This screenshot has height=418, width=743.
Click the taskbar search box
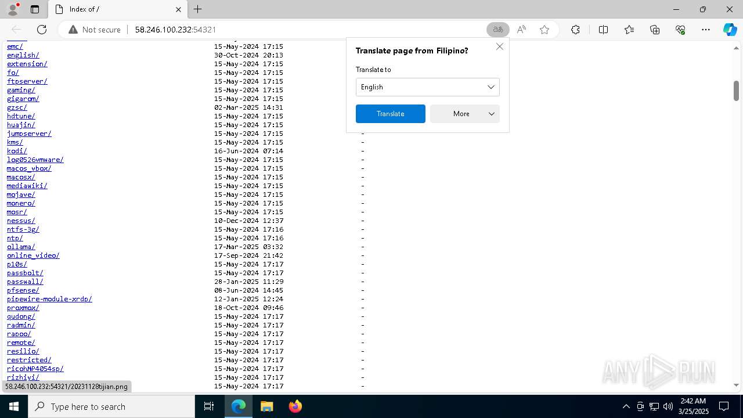coord(111,406)
